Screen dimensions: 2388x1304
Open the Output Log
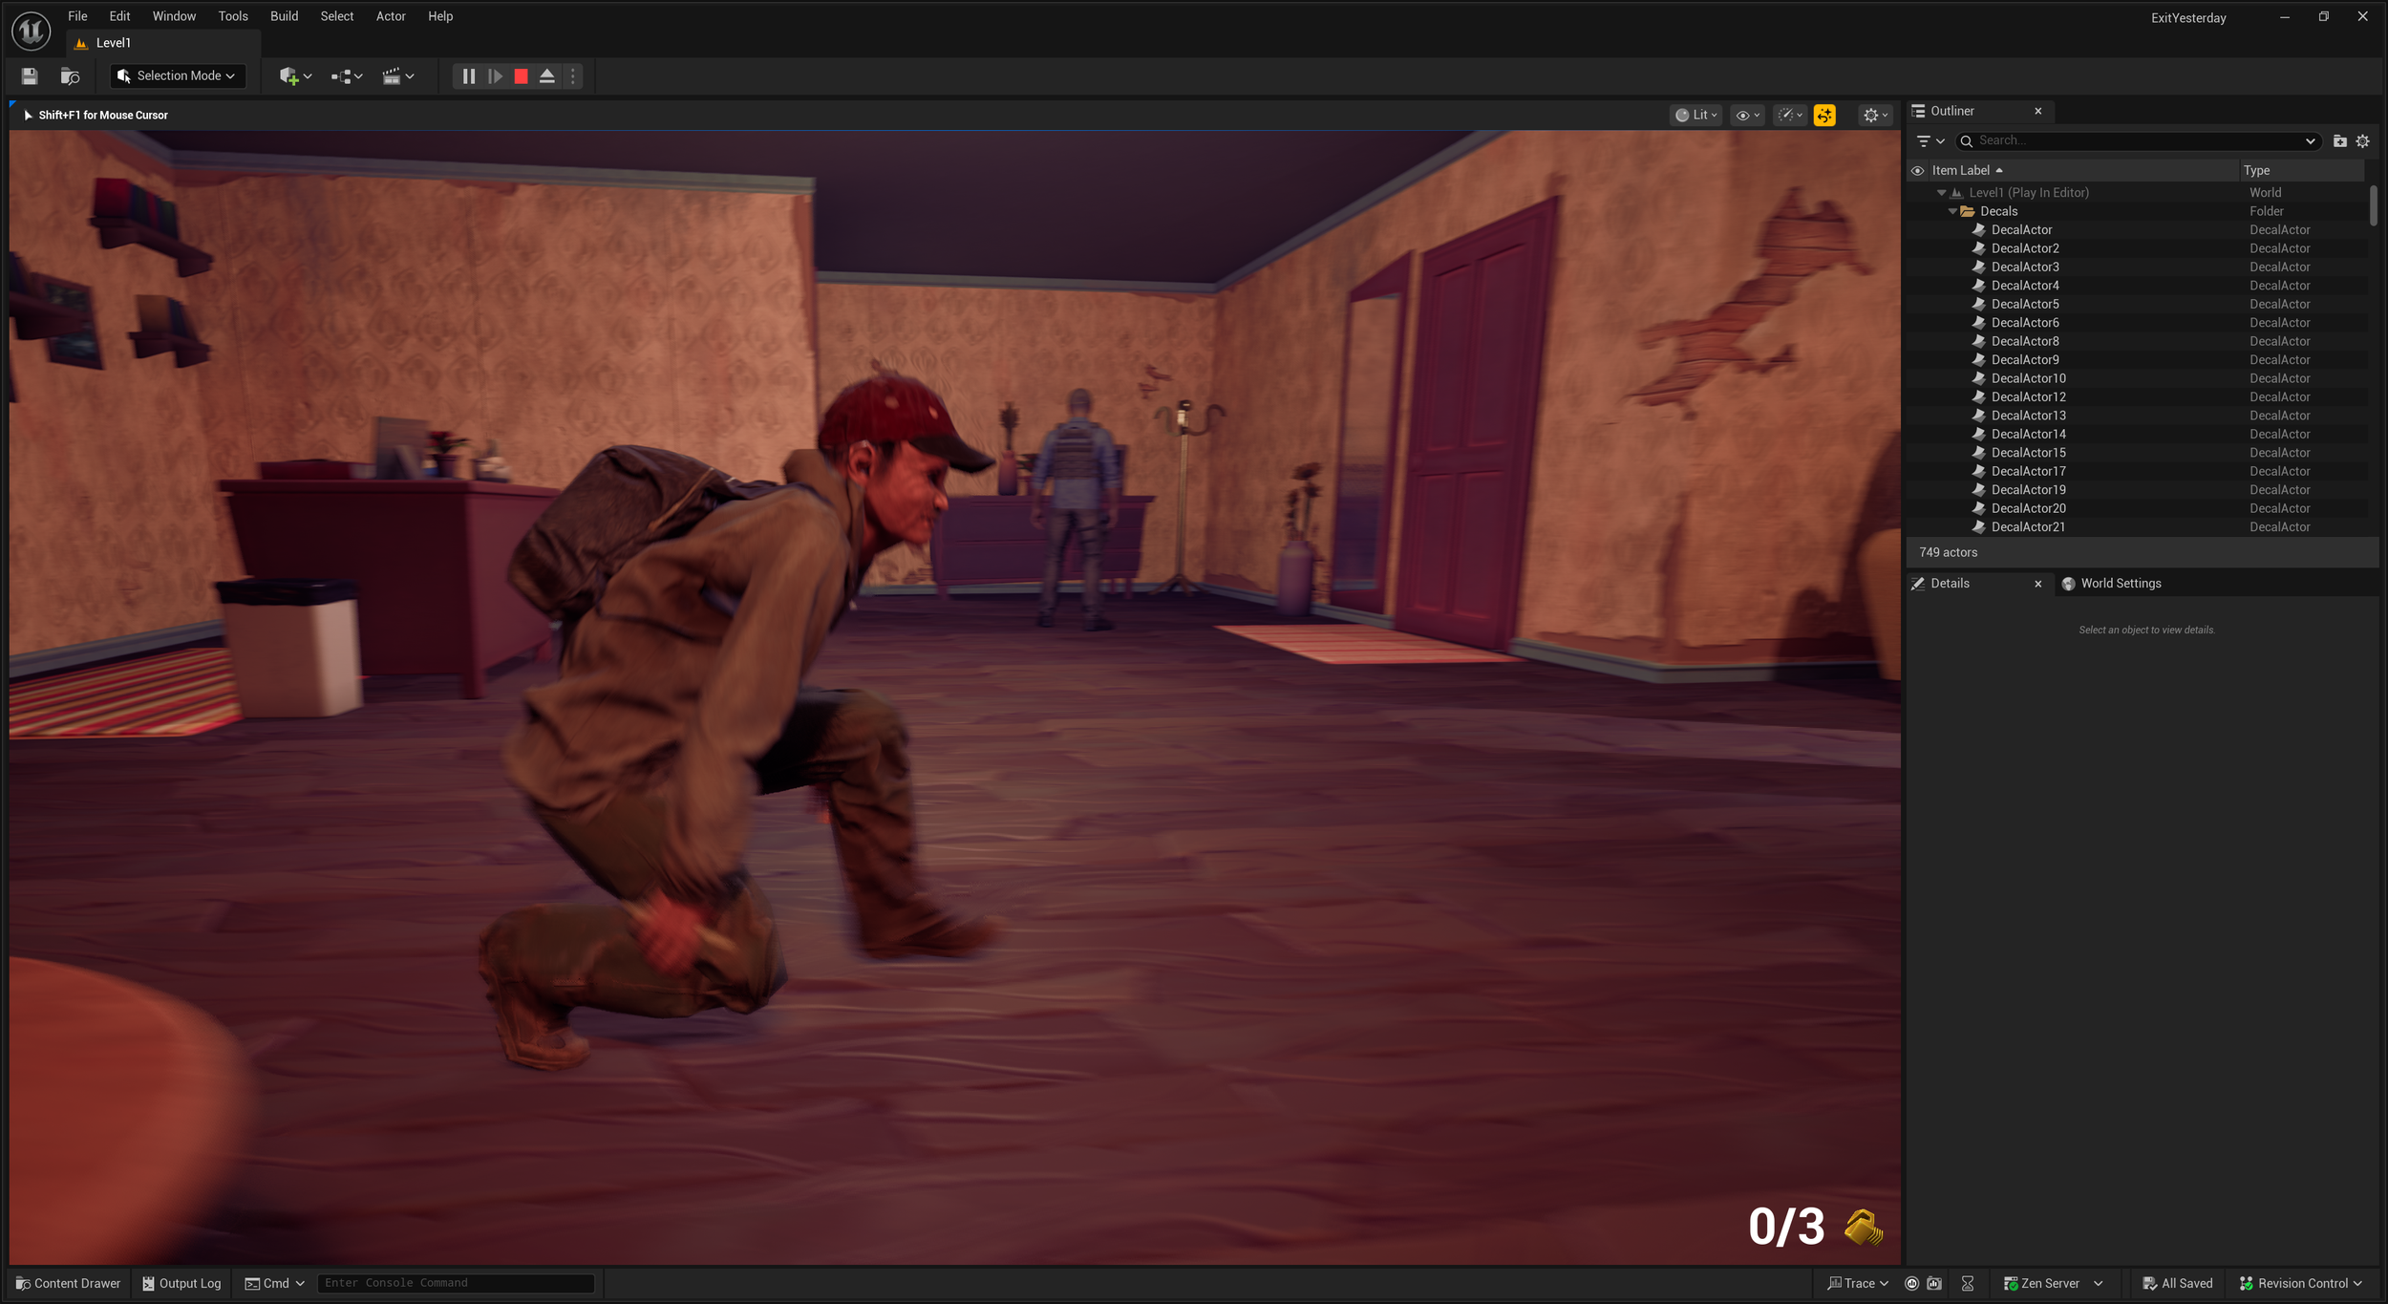pos(181,1283)
